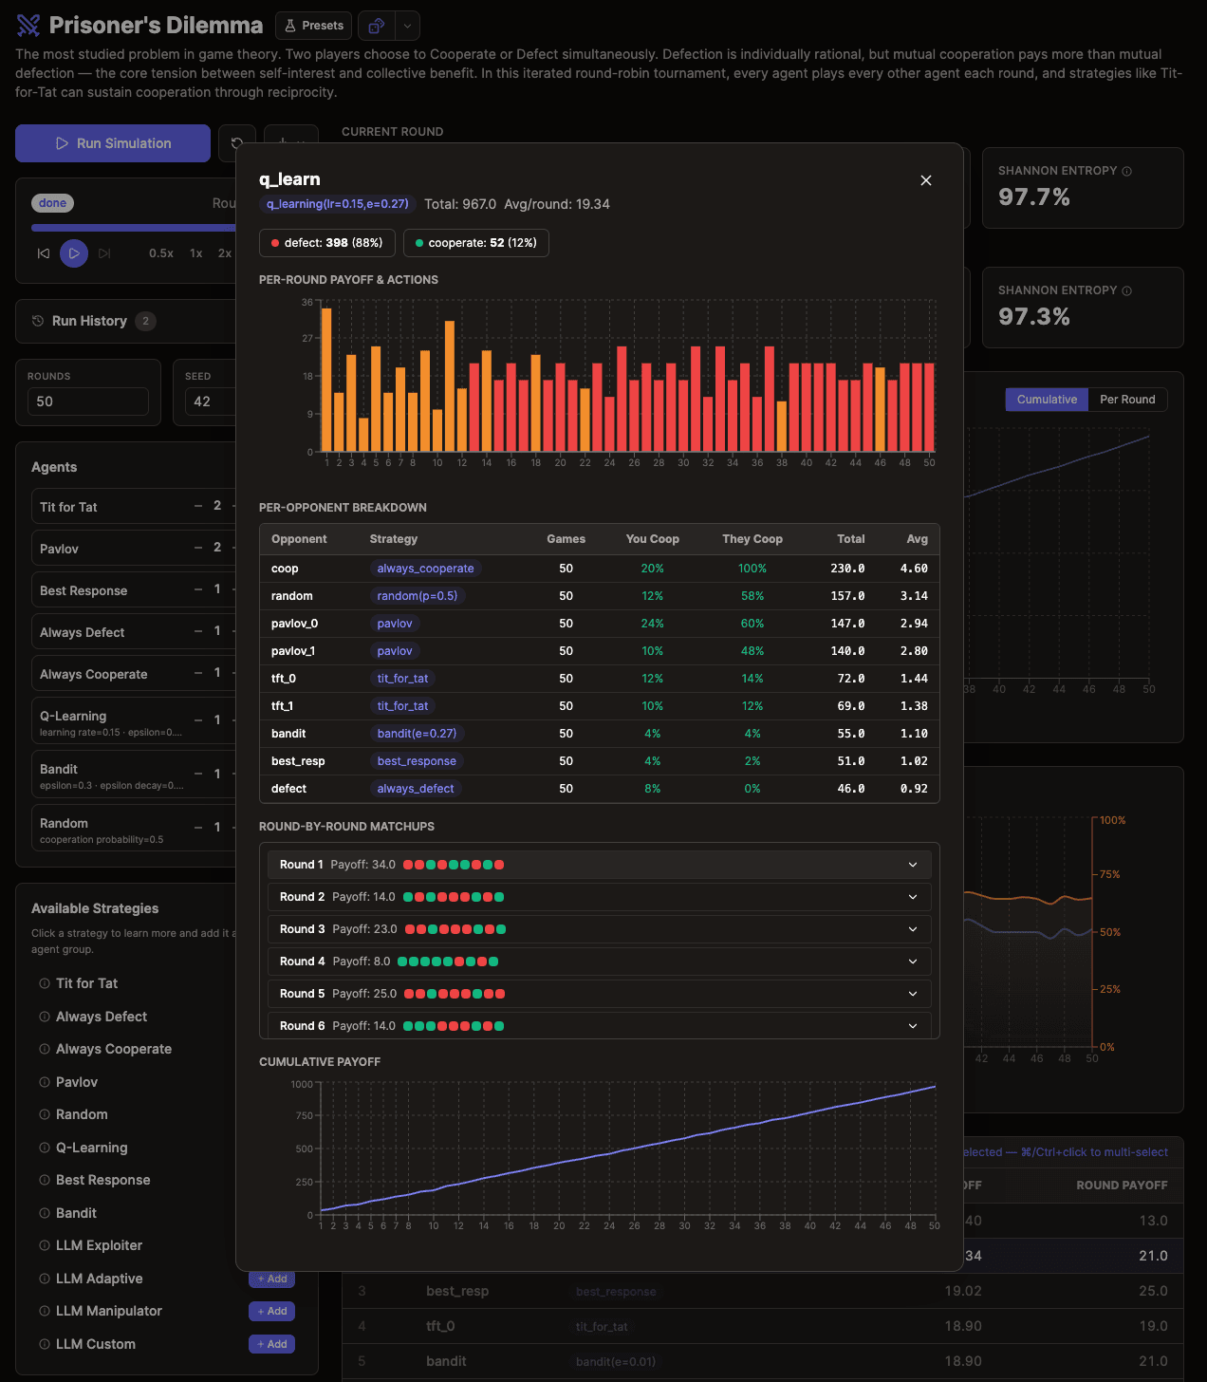Click the dice randomize icon beside Presets
This screenshot has height=1382, width=1207.
(x=377, y=26)
